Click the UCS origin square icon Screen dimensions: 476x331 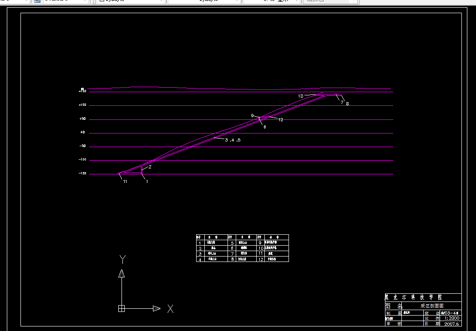tap(122, 309)
